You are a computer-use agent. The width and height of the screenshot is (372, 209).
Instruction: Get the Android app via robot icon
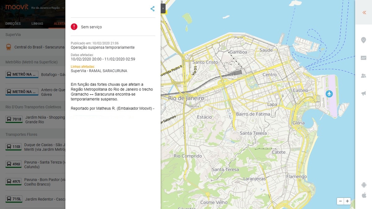click(x=364, y=185)
